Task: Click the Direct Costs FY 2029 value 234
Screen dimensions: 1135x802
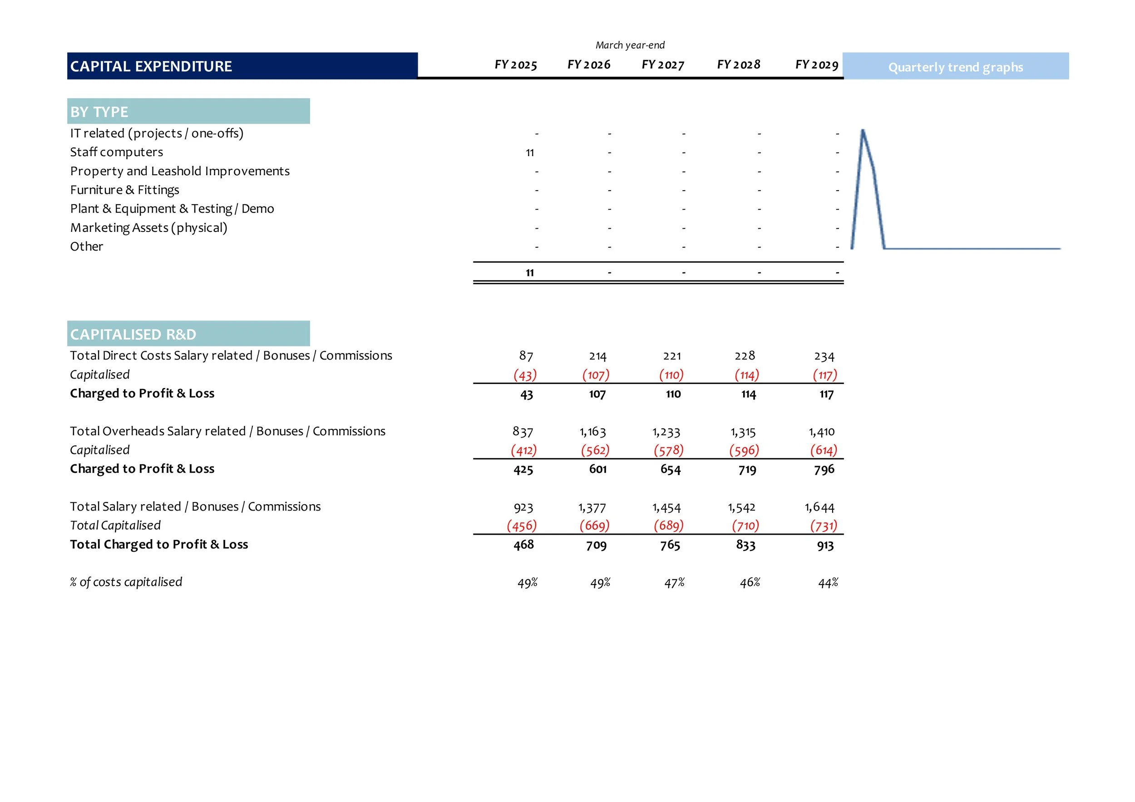Action: coord(824,356)
